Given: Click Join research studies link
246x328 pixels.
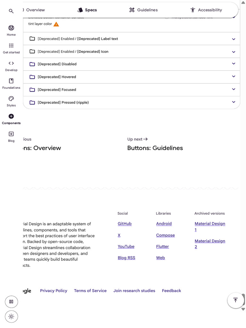Looking at the screenshot, I should (x=134, y=291).
